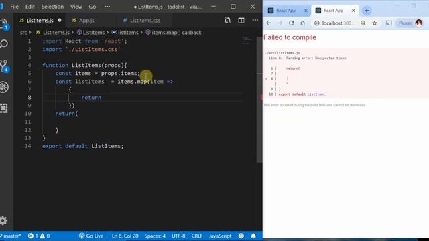Close the second React App browser tab

353,11
